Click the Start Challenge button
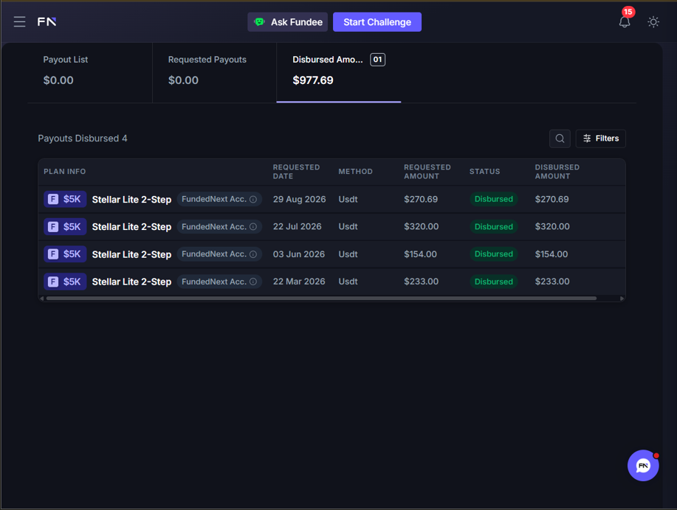The height and width of the screenshot is (510, 677). coord(377,22)
